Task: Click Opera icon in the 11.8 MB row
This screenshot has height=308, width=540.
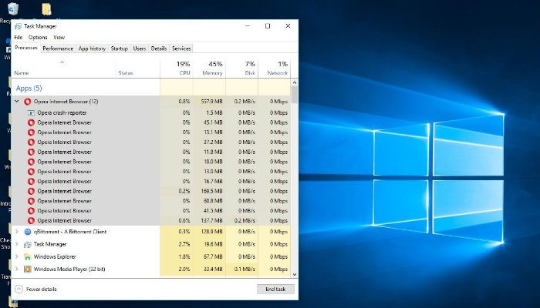Action: pos(31,152)
